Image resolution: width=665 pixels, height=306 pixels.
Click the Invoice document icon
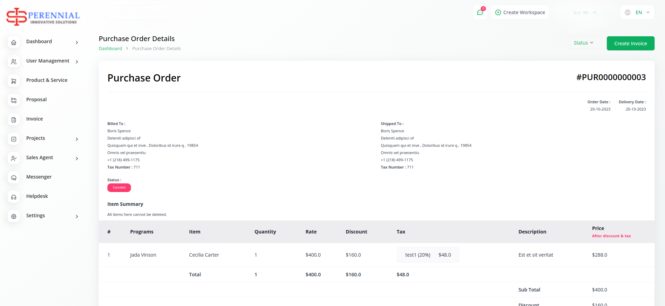14,120
